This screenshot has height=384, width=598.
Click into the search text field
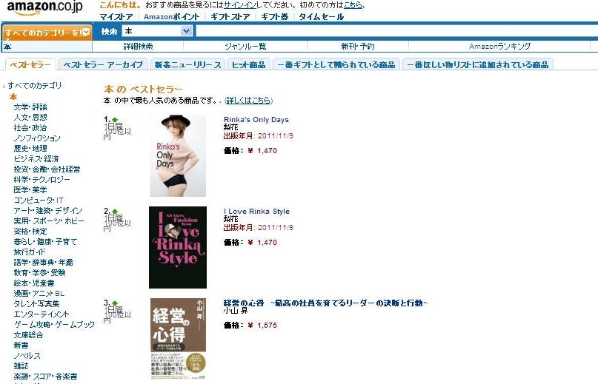[x=396, y=31]
